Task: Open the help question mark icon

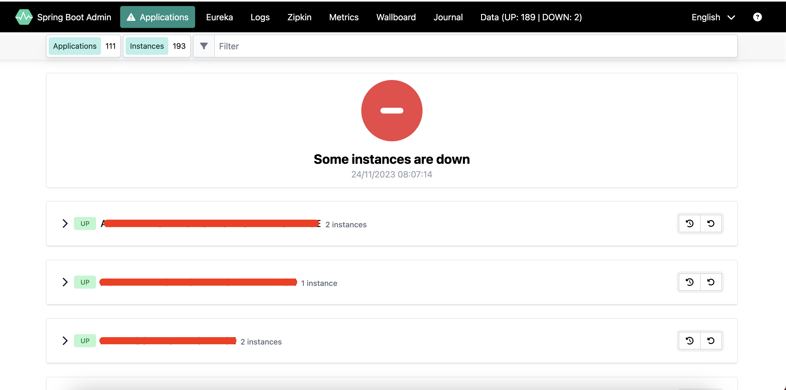Action: pyautogui.click(x=758, y=17)
